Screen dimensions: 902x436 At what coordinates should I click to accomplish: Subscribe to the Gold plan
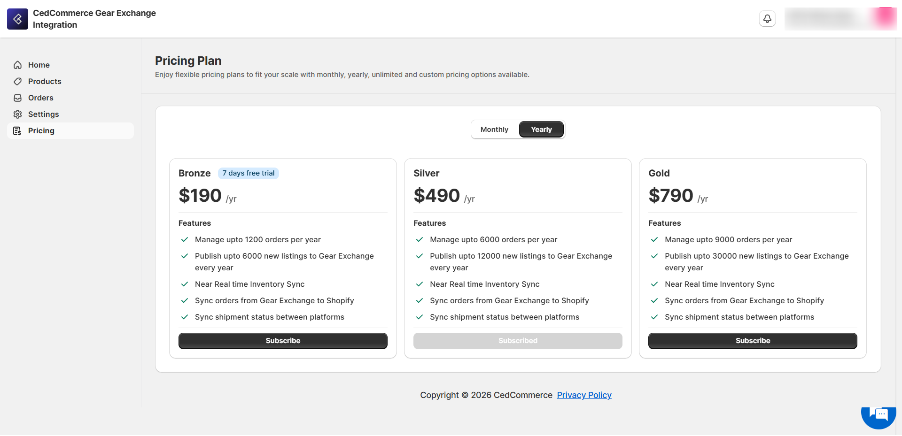pyautogui.click(x=753, y=341)
